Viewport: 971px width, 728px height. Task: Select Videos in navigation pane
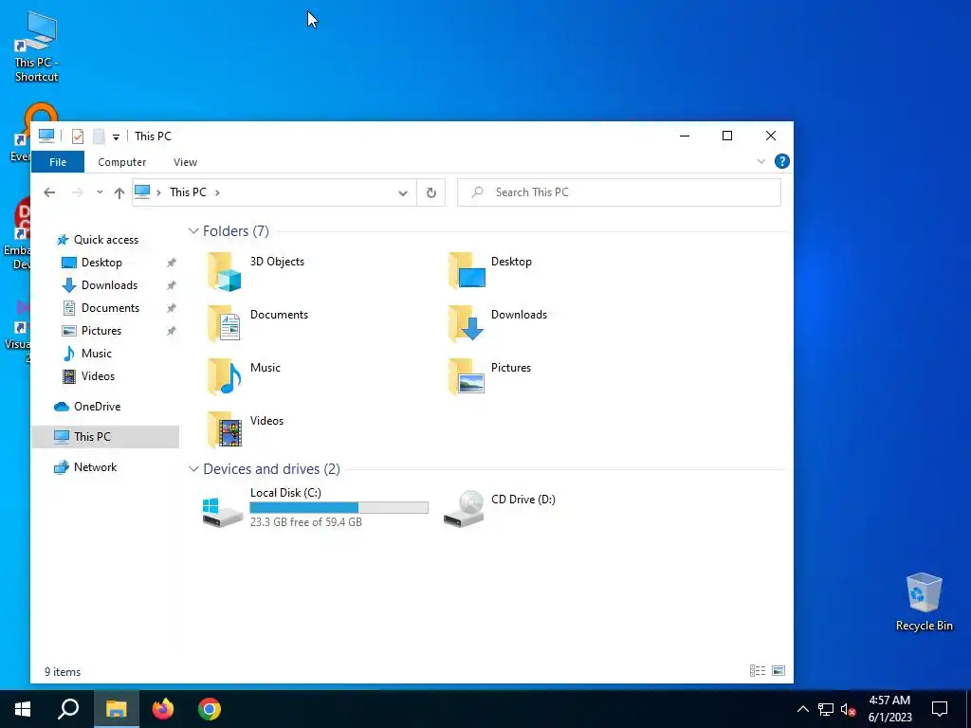point(98,376)
